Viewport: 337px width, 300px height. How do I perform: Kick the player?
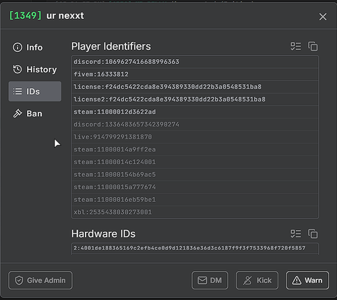pyautogui.click(x=257, y=280)
